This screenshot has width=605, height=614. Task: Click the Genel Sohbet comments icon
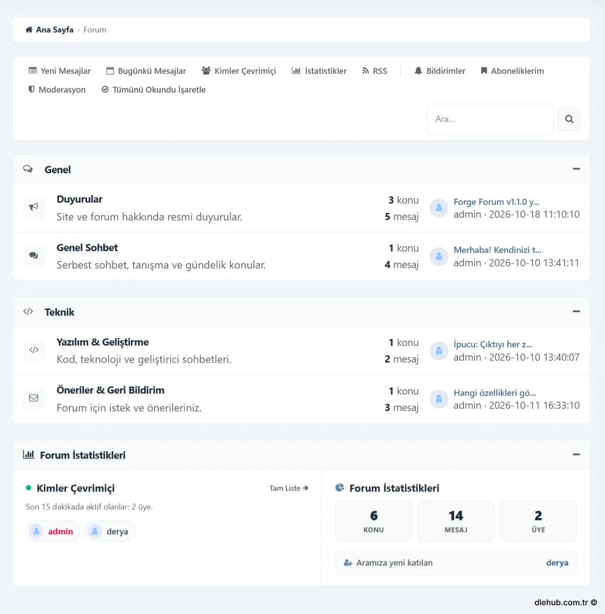34,255
